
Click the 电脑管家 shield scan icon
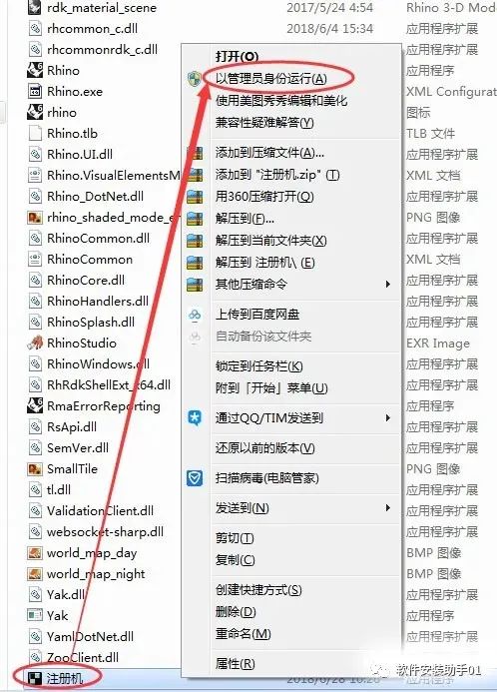[195, 478]
